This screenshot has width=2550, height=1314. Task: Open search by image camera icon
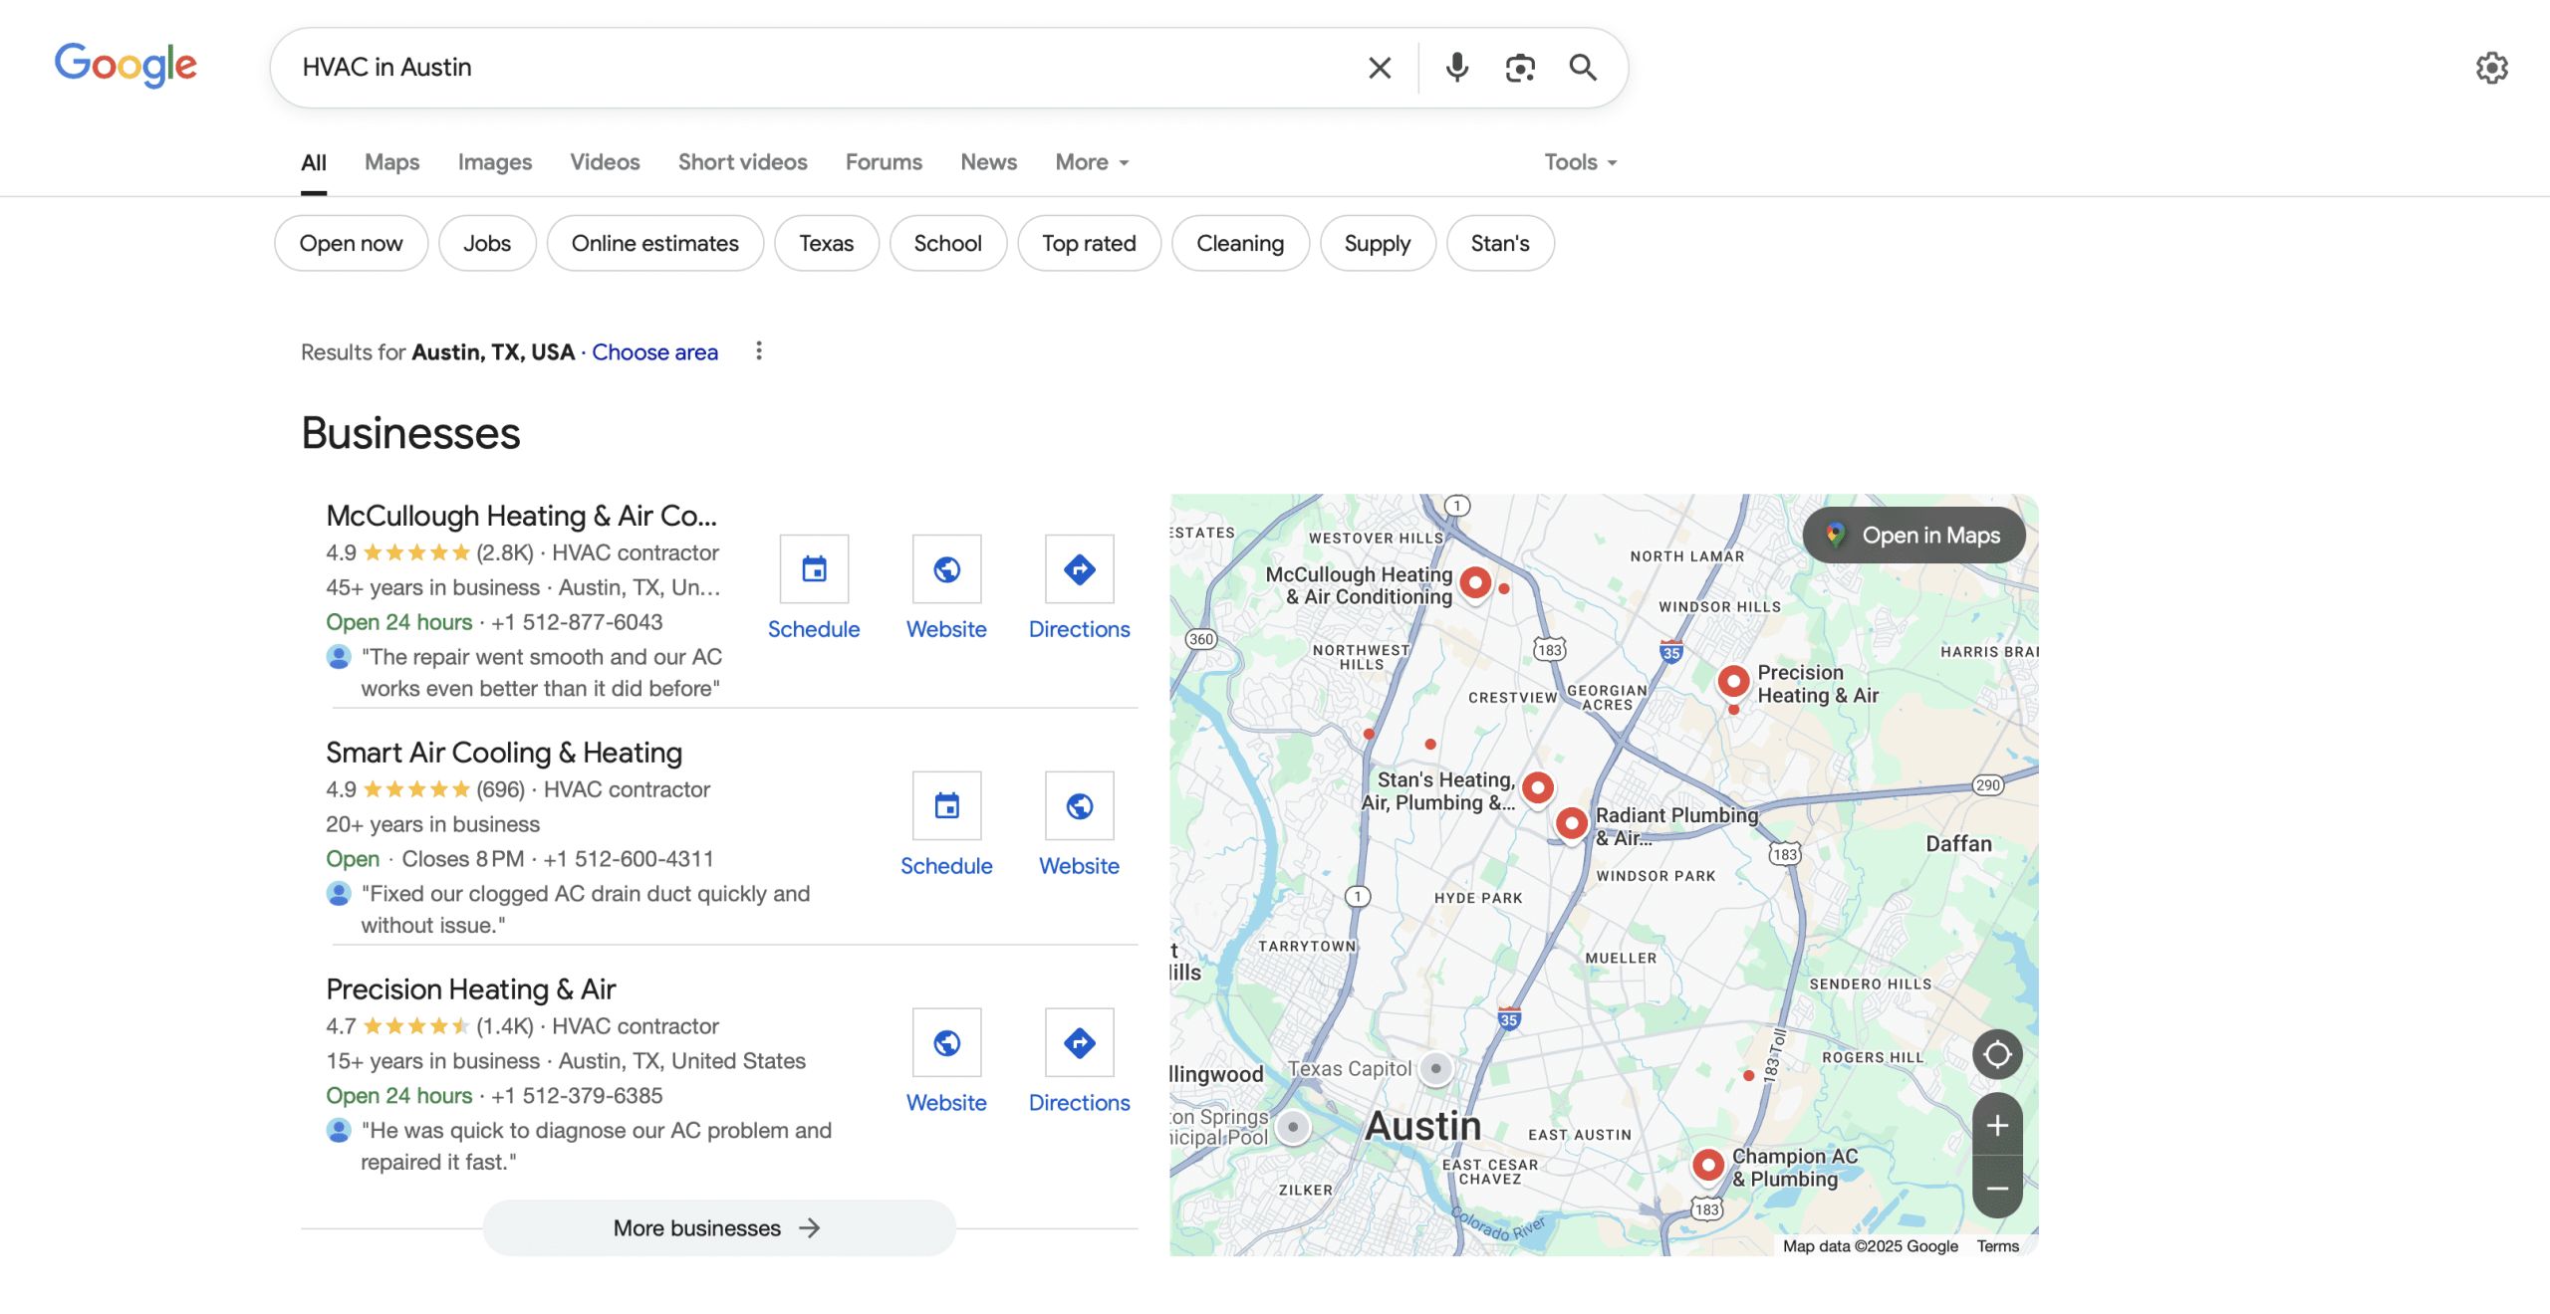pyautogui.click(x=1520, y=68)
